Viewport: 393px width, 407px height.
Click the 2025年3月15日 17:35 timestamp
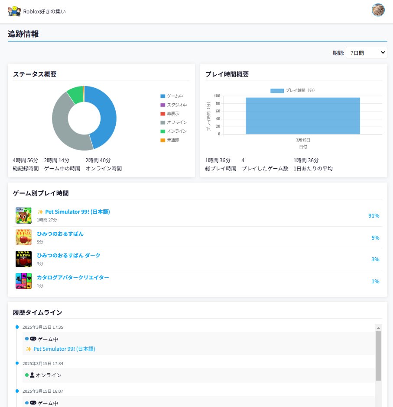[43, 327]
